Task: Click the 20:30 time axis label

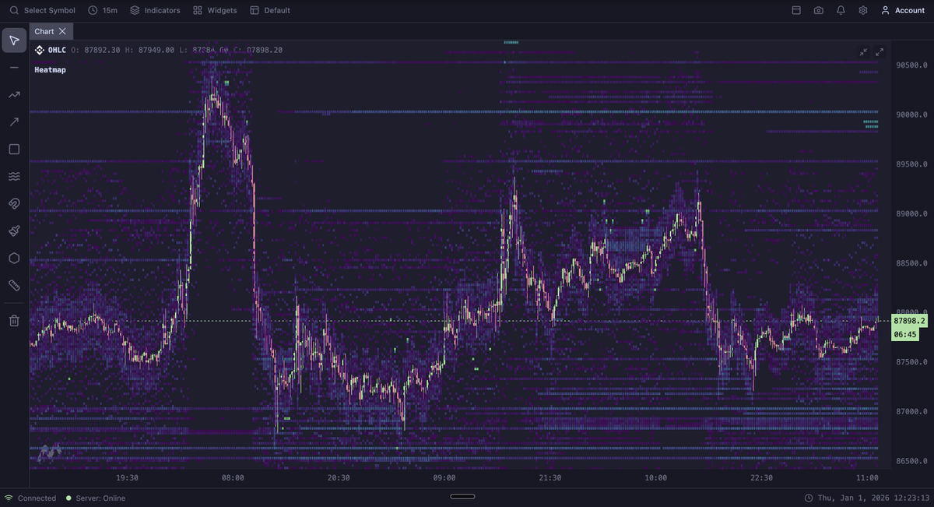Action: 339,478
